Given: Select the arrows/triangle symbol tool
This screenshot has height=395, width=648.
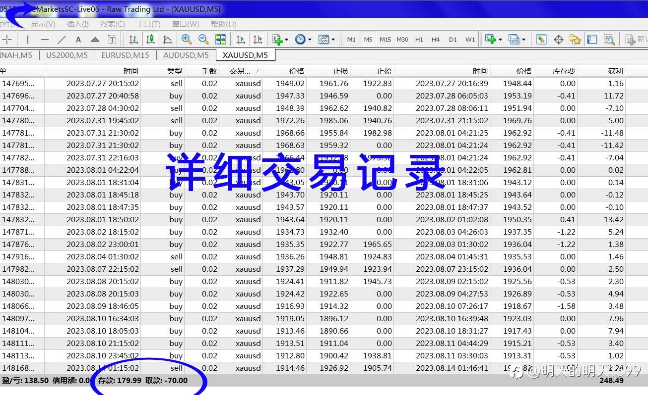Looking at the screenshot, I should point(95,40).
